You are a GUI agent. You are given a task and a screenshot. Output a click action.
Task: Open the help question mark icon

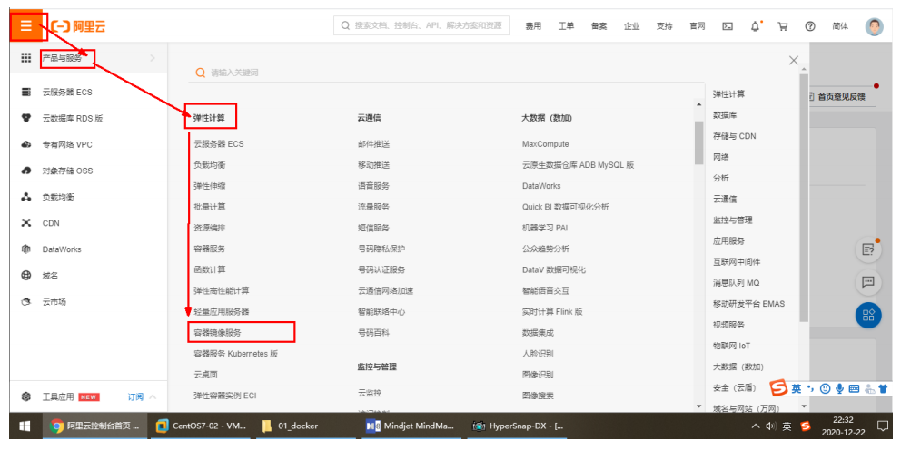pyautogui.click(x=810, y=26)
